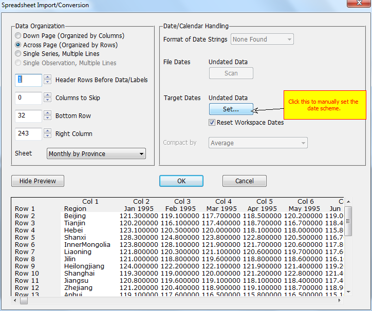
Task: Decrease the Right Column value
Action: tap(47, 136)
